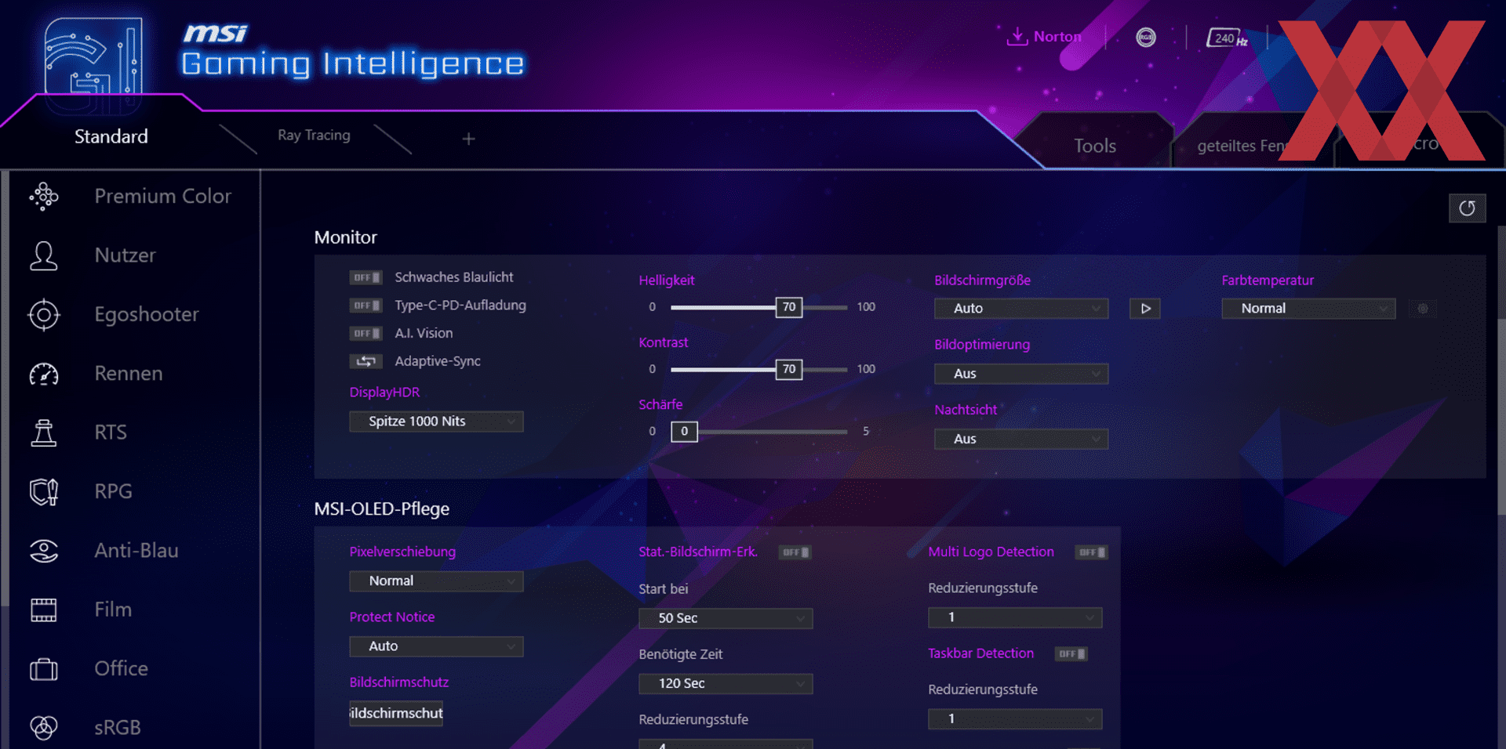The width and height of the screenshot is (1506, 749).
Task: Enable Multi Logo Detection switch
Action: tap(1091, 552)
